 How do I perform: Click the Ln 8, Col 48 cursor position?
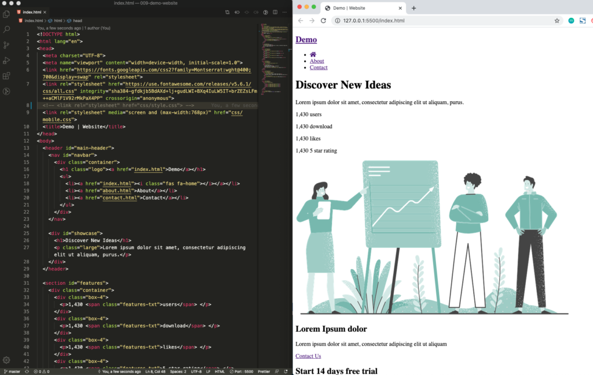pyautogui.click(x=155, y=372)
